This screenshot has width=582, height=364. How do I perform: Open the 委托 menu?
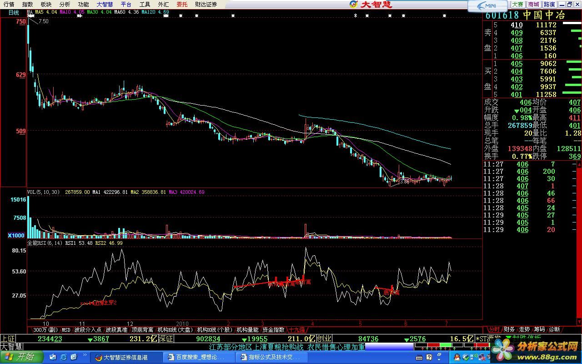coord(182,5)
